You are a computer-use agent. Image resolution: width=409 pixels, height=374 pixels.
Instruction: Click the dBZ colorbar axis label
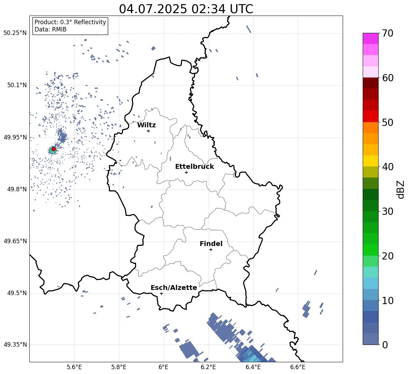(401, 189)
